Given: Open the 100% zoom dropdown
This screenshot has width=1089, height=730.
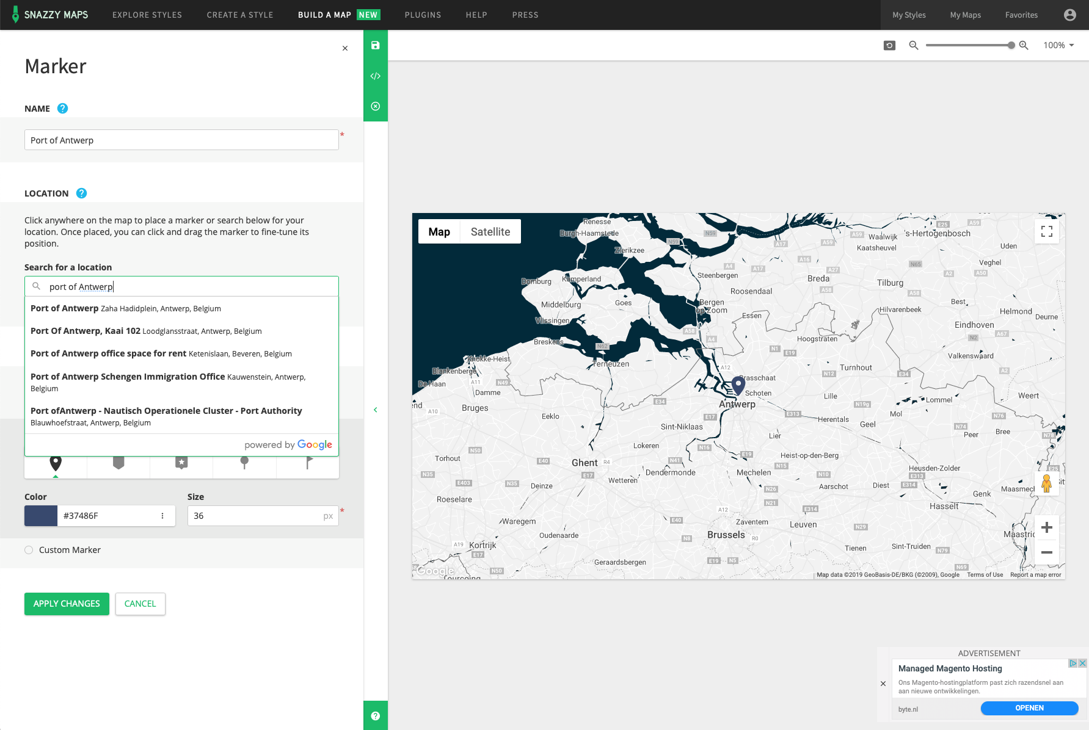Looking at the screenshot, I should pos(1058,45).
